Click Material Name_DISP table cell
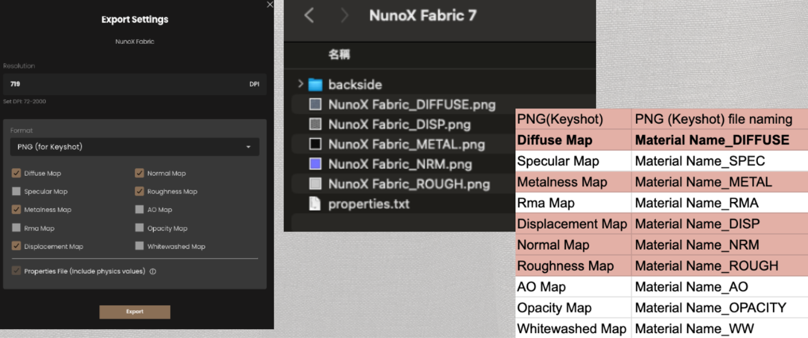Screen dimensions: 808x338 coord(720,224)
